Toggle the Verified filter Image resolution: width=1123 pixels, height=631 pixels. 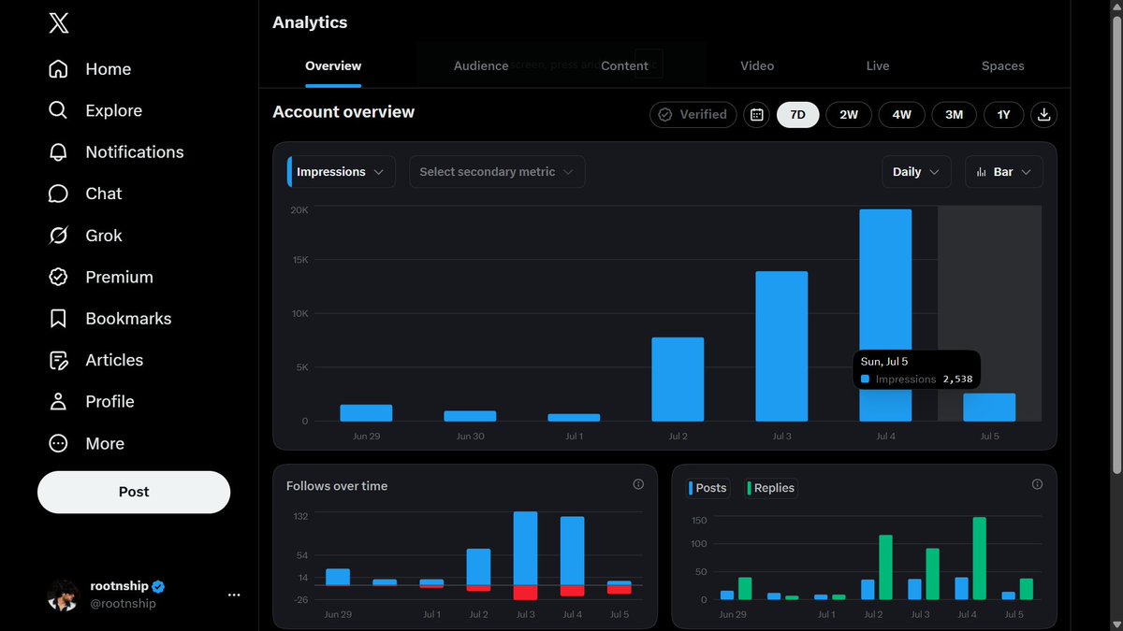click(x=693, y=115)
